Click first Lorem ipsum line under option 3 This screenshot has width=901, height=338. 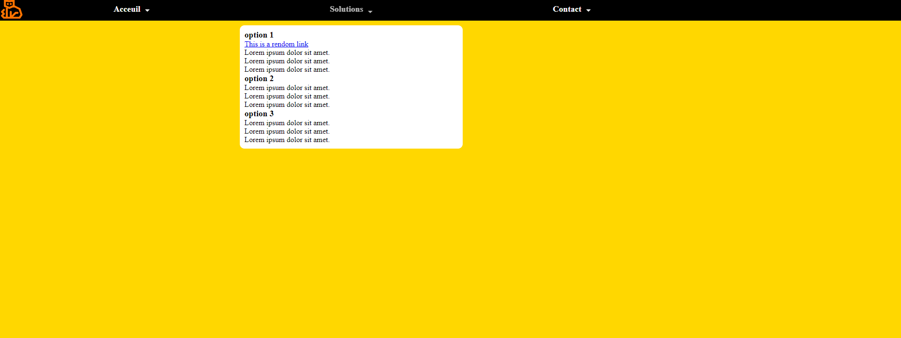click(287, 123)
